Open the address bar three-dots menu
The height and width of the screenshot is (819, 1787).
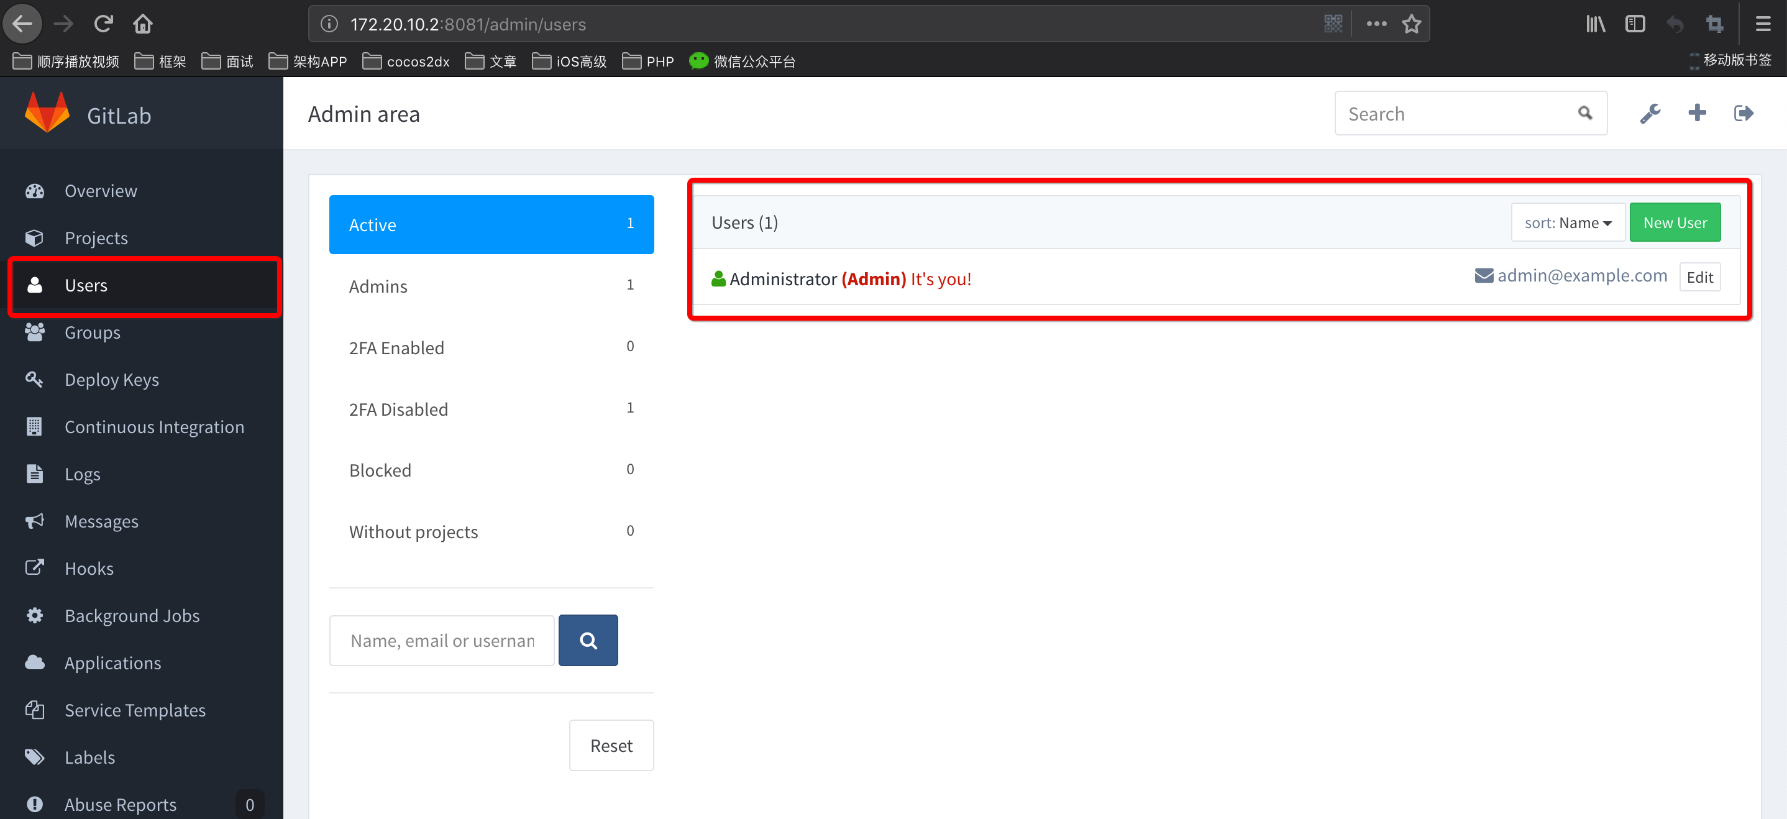[1376, 24]
